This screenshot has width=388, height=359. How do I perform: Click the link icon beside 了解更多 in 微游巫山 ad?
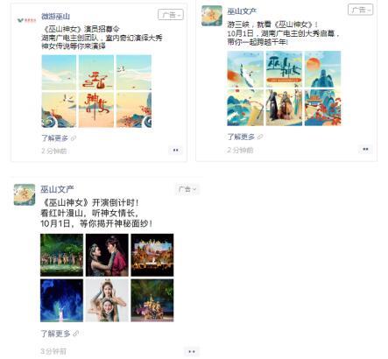[x=74, y=138]
